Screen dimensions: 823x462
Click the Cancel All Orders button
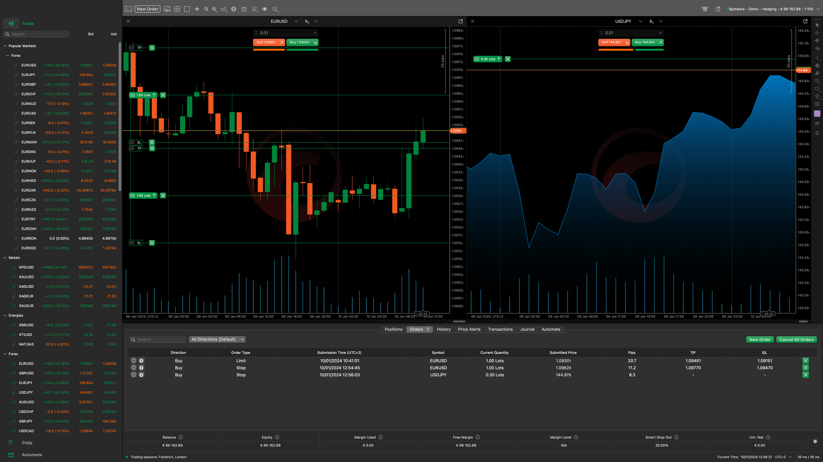click(x=796, y=340)
